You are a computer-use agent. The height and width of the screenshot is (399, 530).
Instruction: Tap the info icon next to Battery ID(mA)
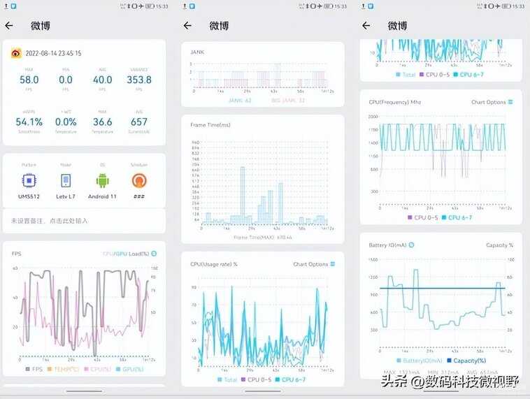point(411,245)
